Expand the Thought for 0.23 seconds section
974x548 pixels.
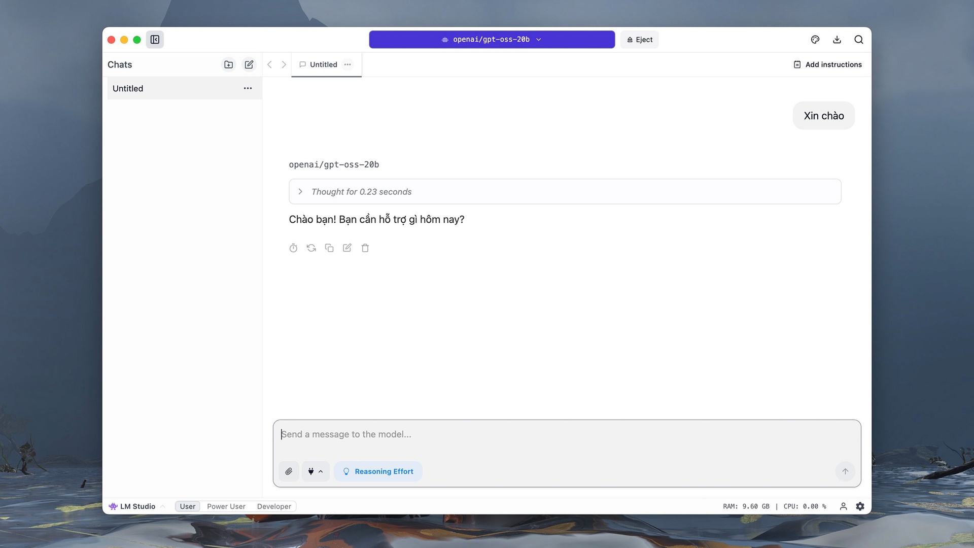pyautogui.click(x=300, y=192)
